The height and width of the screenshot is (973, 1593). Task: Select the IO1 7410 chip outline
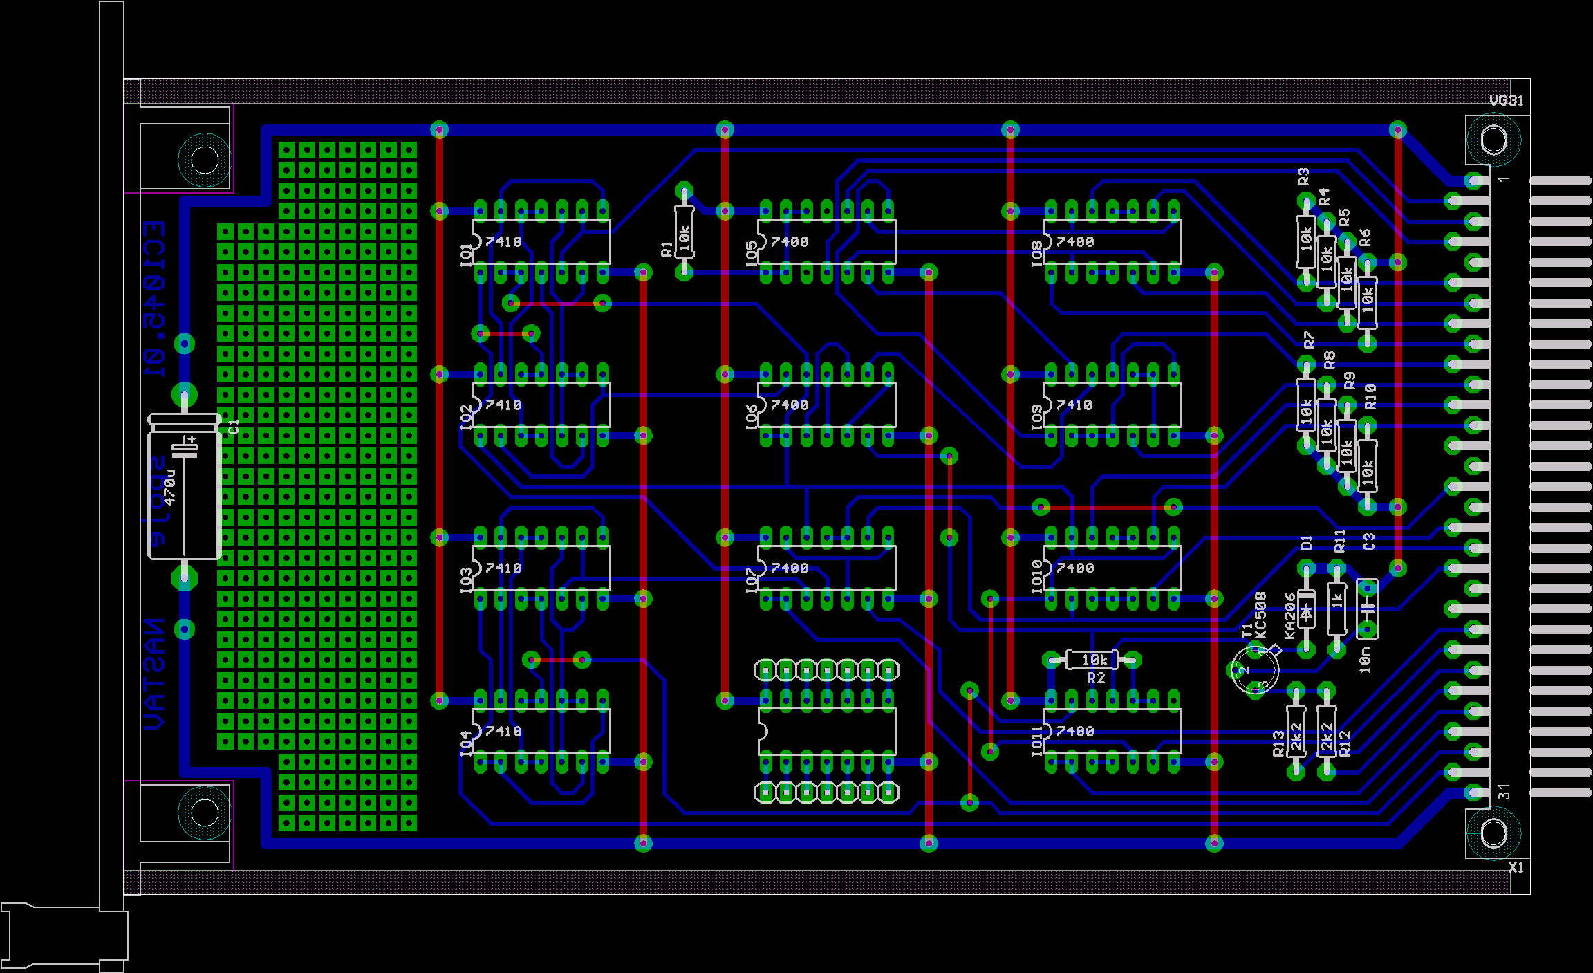point(541,241)
